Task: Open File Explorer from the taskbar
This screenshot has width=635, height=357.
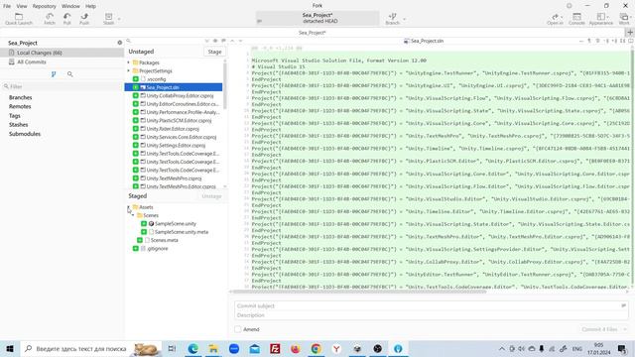Action: (x=213, y=348)
